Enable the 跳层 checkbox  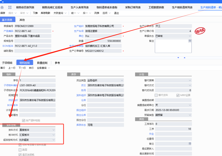tap(20, 150)
